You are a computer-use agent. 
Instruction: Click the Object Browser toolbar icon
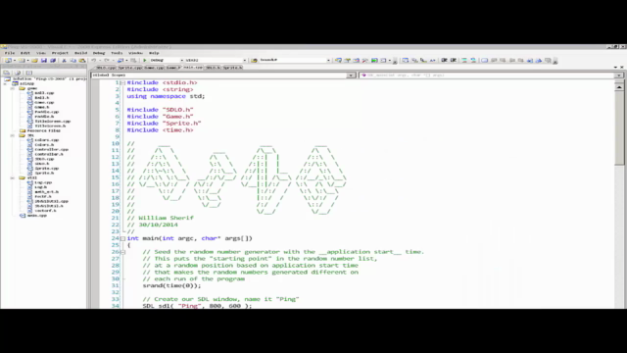click(356, 61)
